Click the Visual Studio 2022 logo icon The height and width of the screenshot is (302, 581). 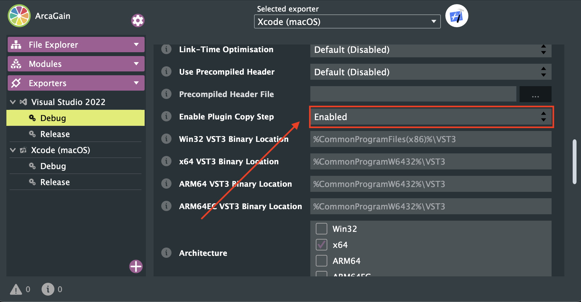[x=23, y=102]
